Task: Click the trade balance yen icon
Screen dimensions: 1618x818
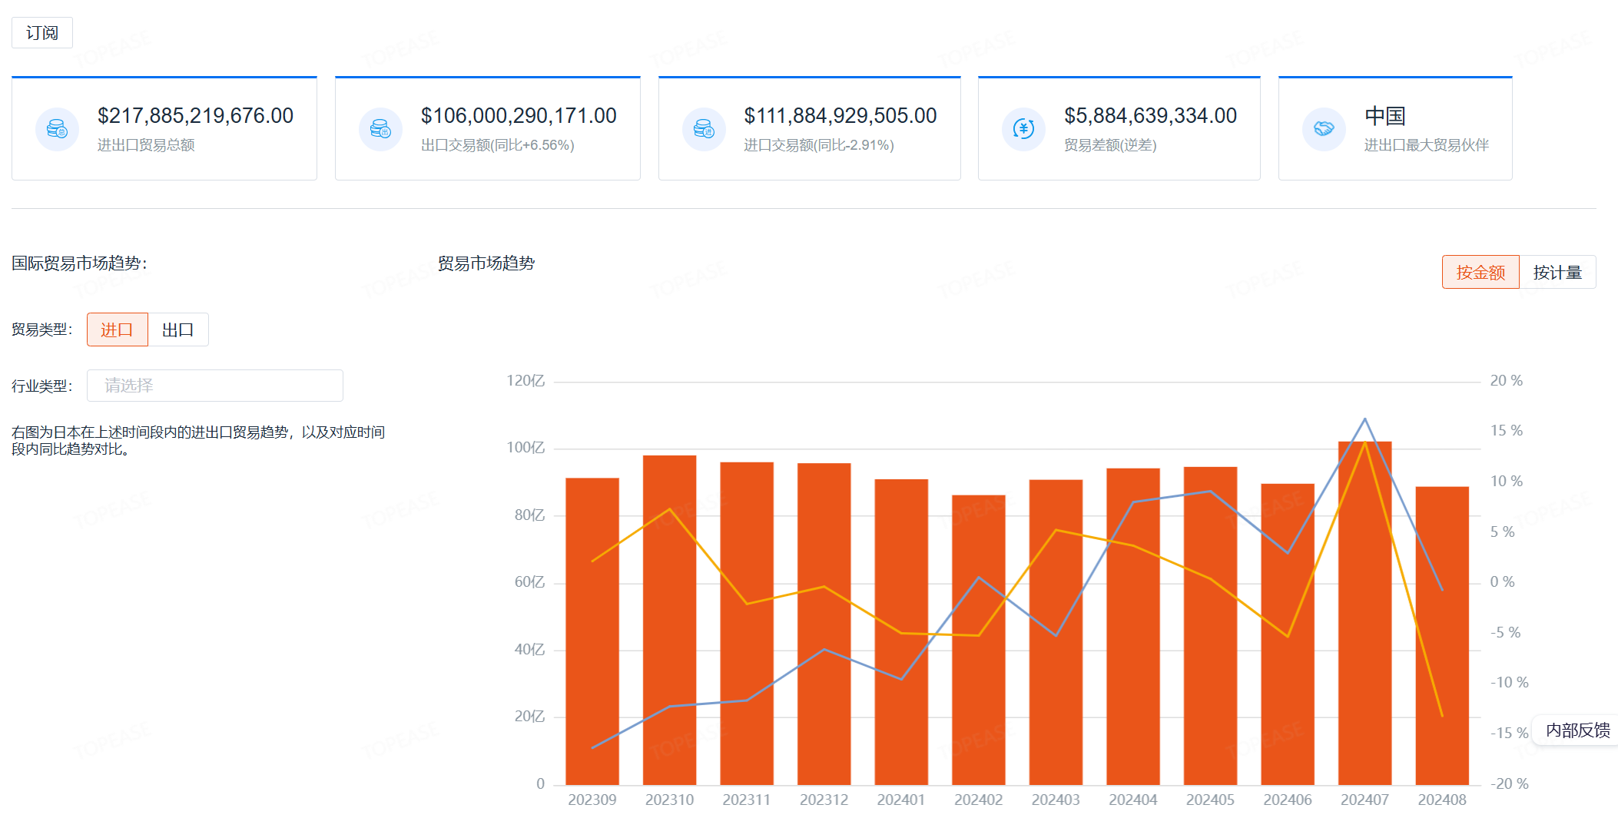Action: 1023,129
